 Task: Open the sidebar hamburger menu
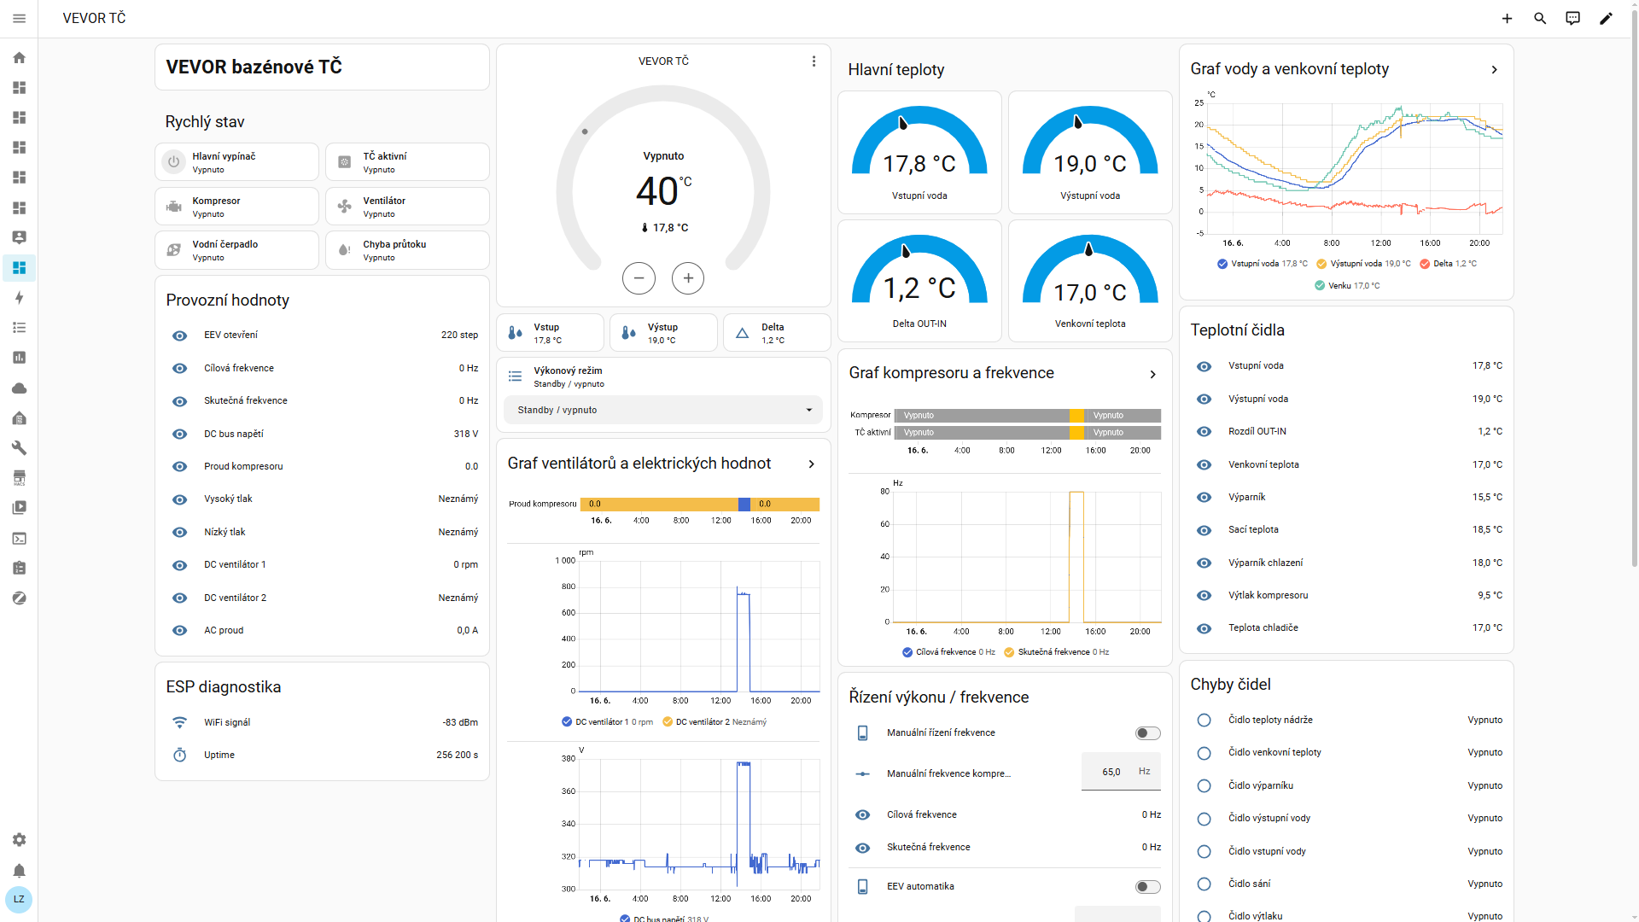[19, 18]
